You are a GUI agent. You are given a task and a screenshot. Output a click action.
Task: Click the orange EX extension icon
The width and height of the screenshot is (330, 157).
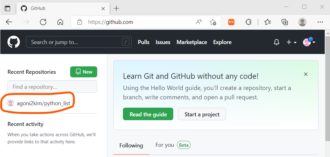[x=231, y=22]
